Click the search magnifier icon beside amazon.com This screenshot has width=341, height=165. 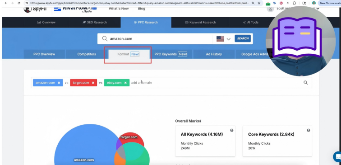pyautogui.click(x=105, y=38)
